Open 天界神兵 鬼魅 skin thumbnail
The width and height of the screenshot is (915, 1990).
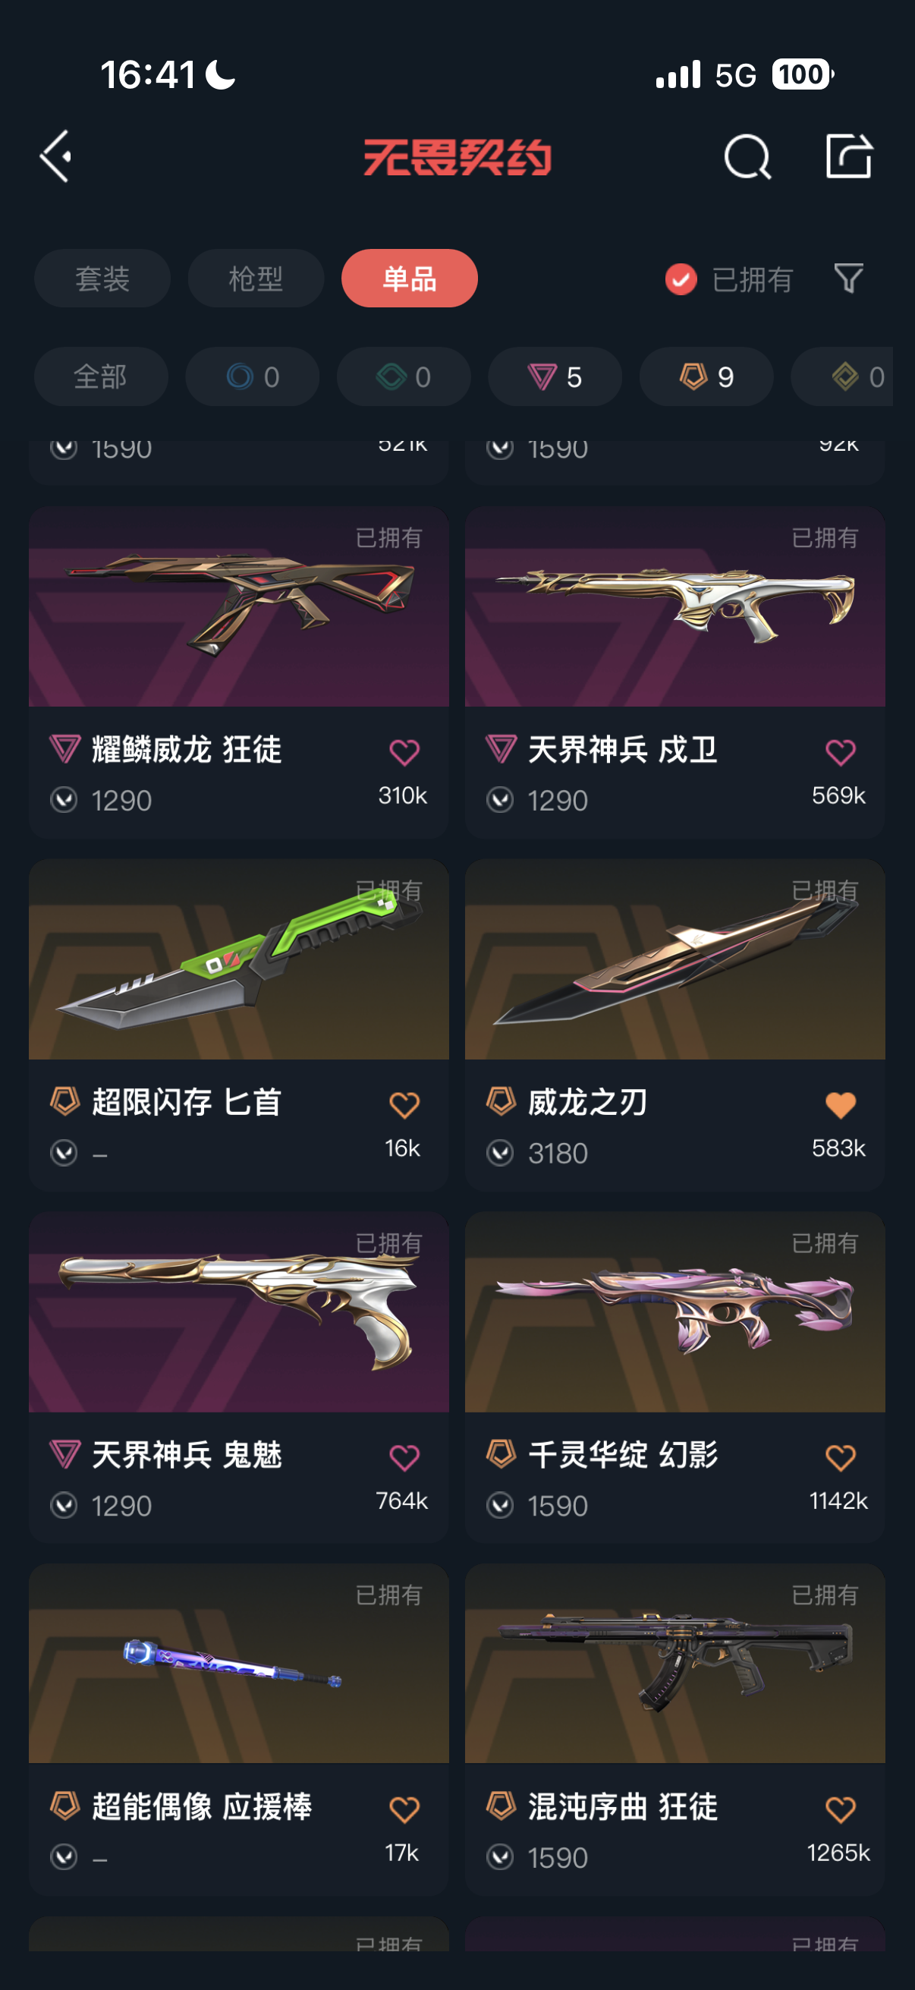pos(238,1311)
